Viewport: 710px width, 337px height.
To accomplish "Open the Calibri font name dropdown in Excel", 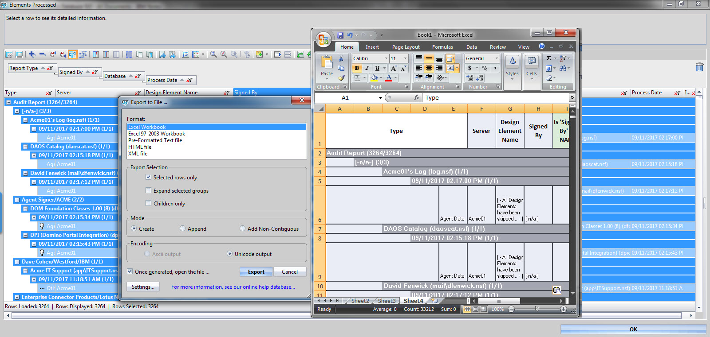I will tap(386, 58).
